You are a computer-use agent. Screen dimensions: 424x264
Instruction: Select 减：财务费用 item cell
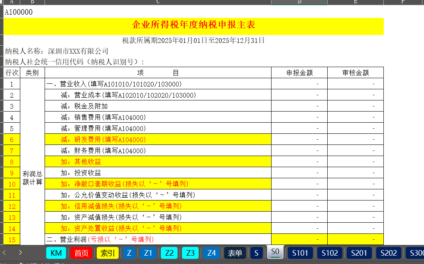click(x=158, y=150)
